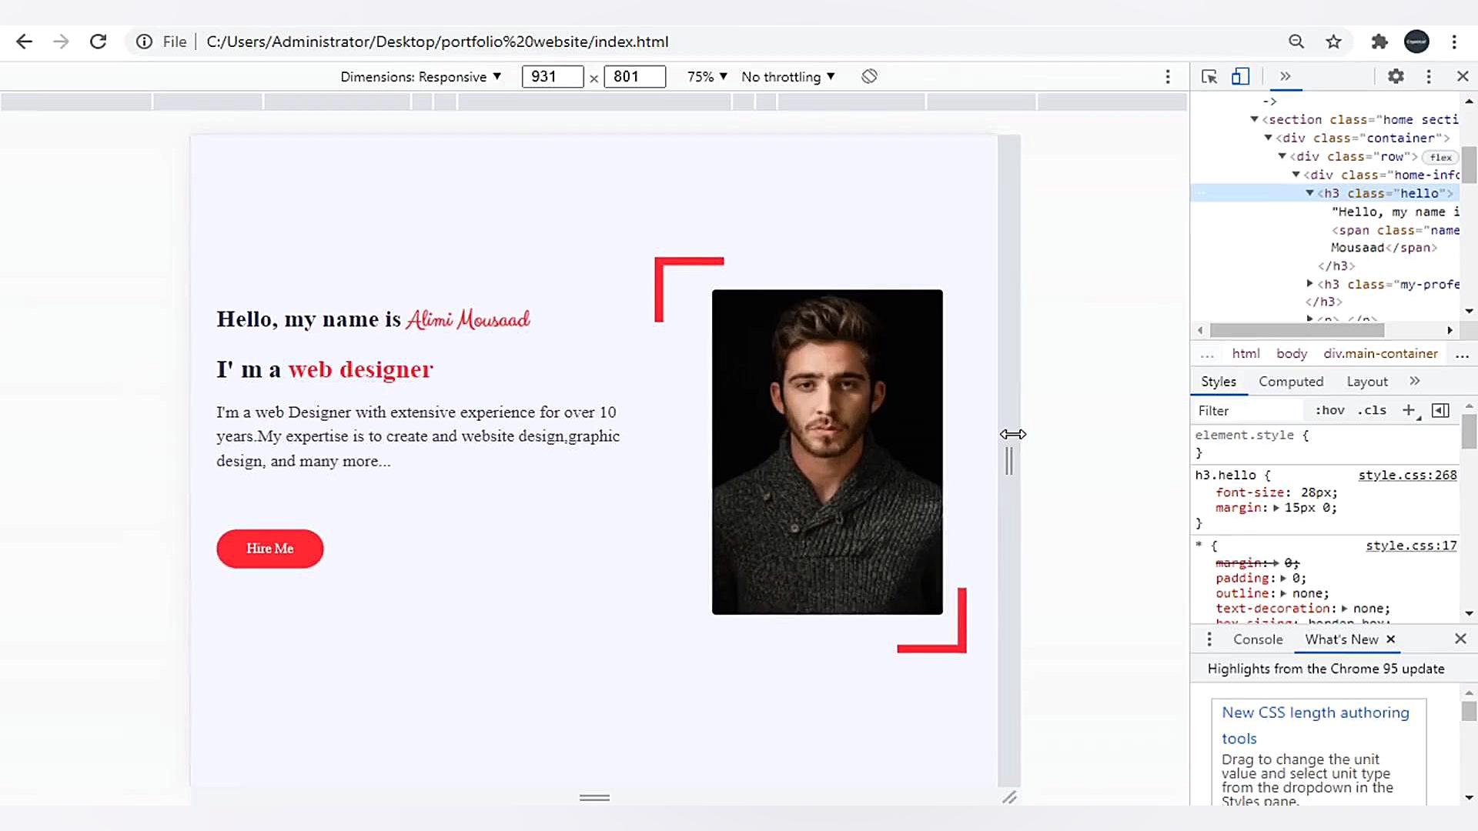The width and height of the screenshot is (1478, 831).
Task: Toggle computed styles sidebar icon
Action: (1440, 410)
